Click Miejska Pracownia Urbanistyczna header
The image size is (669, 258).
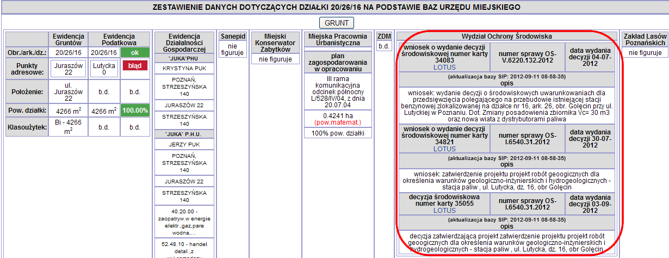pos(338,39)
